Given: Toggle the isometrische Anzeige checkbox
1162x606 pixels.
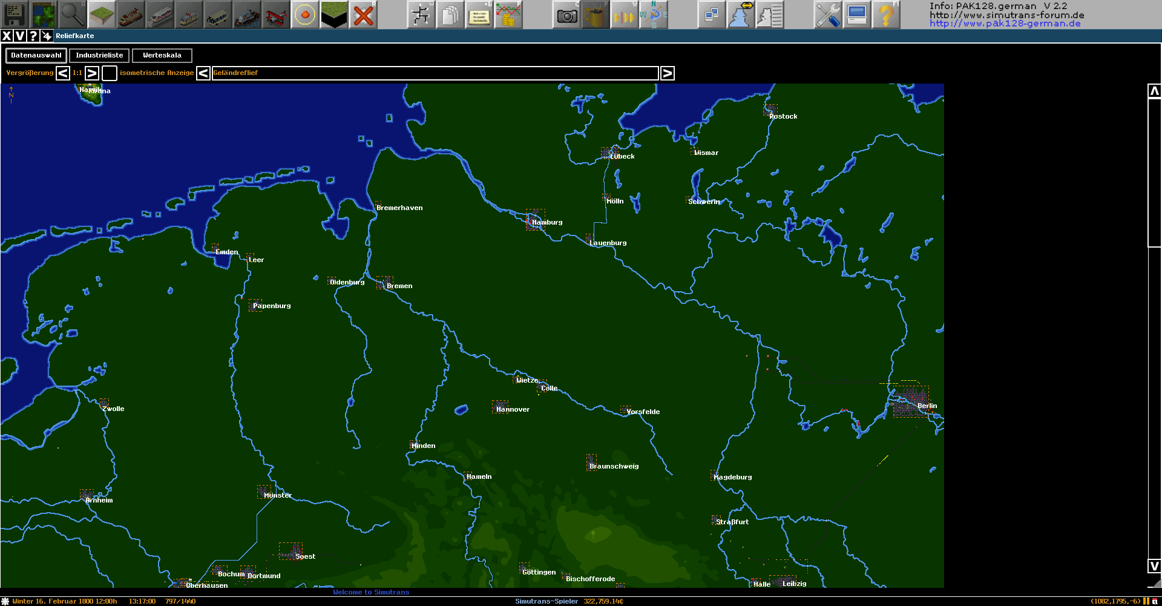Looking at the screenshot, I should [x=110, y=73].
